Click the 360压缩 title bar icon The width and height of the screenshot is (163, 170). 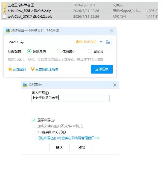click(x=8, y=31)
